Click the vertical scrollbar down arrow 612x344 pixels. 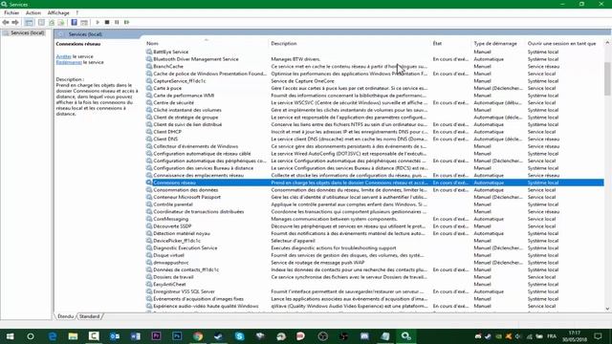607,309
